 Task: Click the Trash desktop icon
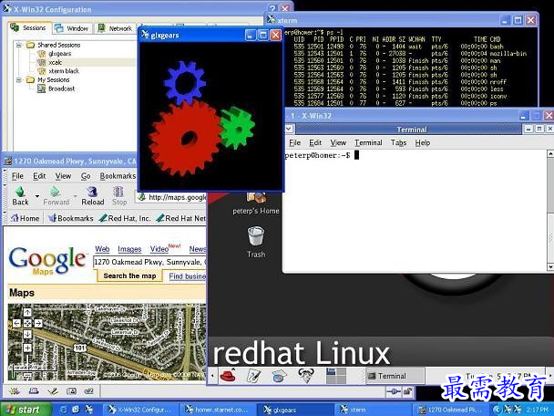pyautogui.click(x=256, y=243)
